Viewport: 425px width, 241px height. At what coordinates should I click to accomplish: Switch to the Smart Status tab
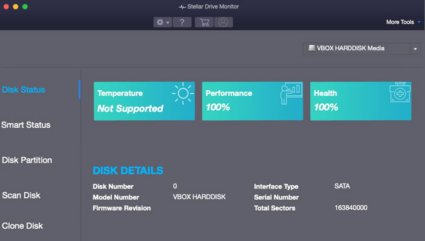(x=25, y=125)
